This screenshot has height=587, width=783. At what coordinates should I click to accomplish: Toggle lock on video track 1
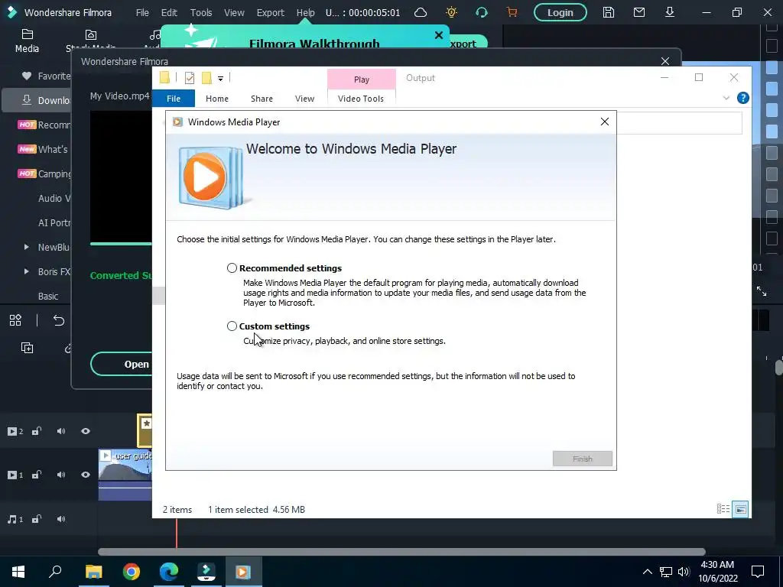click(x=37, y=475)
